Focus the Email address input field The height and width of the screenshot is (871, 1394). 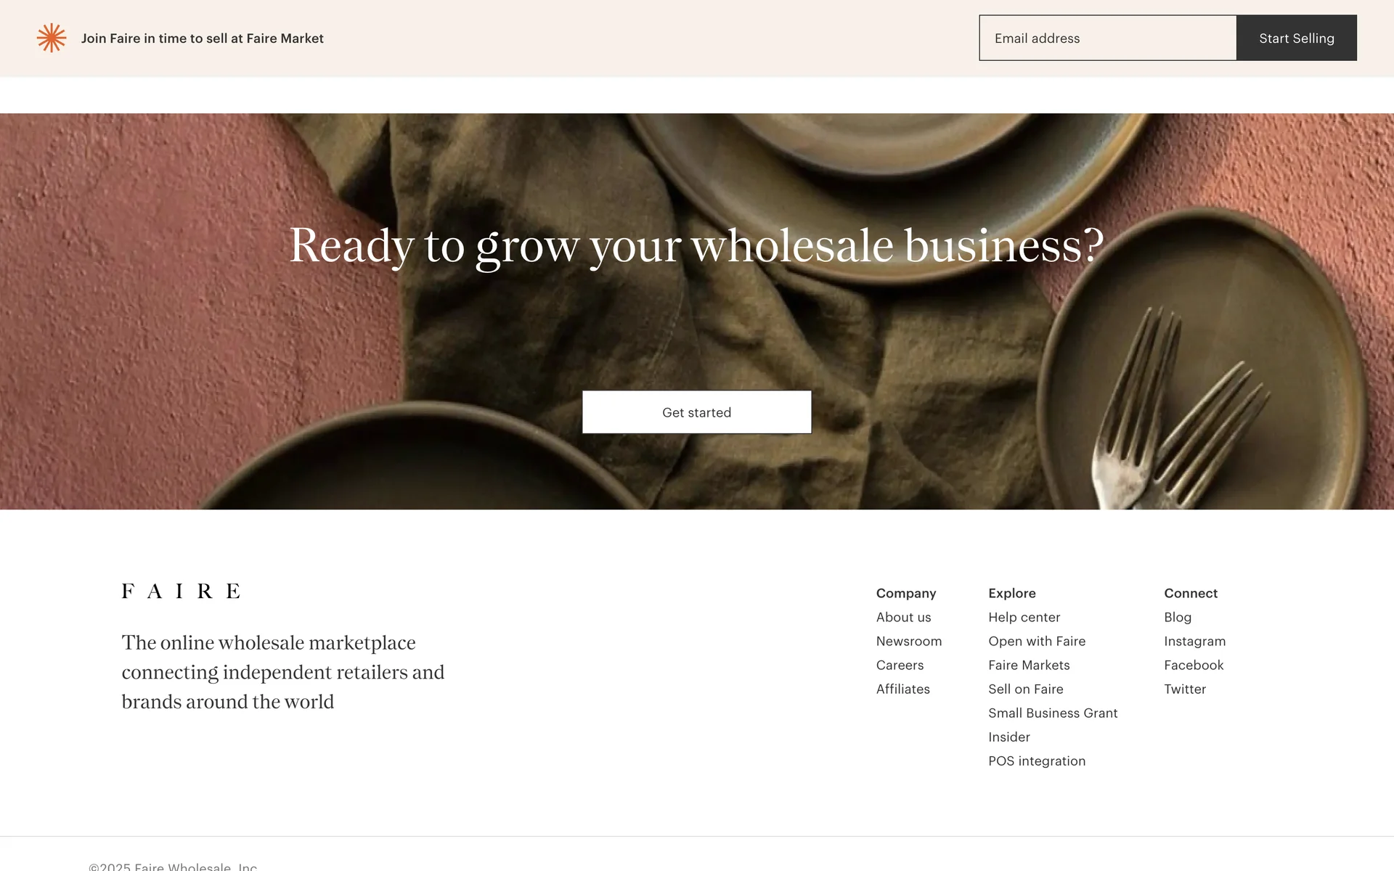click(1108, 38)
